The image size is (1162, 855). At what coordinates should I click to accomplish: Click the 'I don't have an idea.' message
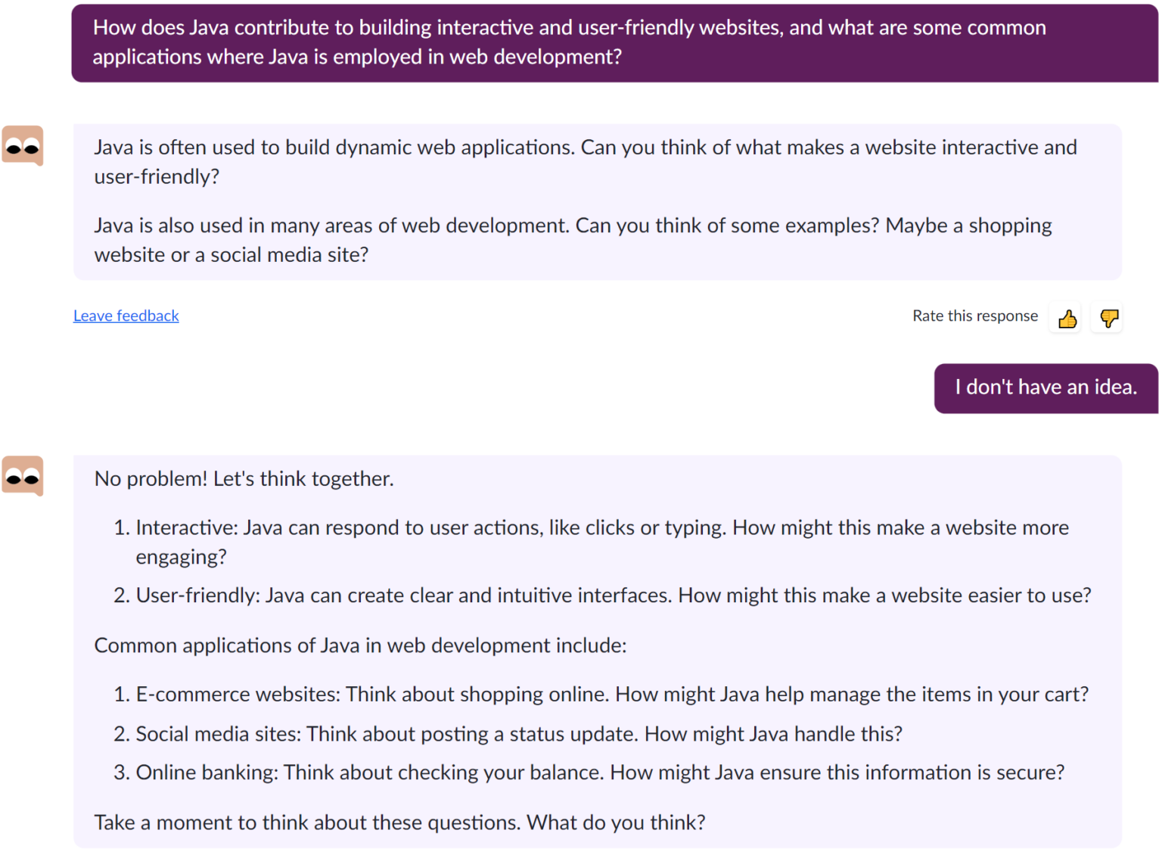point(1046,387)
